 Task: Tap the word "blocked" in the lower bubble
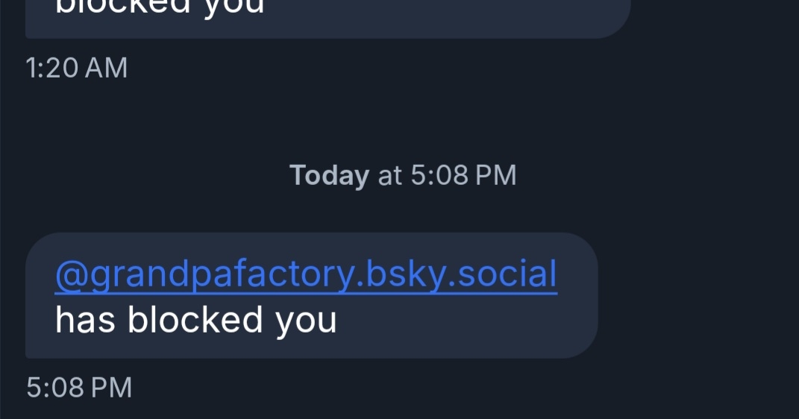pos(195,320)
